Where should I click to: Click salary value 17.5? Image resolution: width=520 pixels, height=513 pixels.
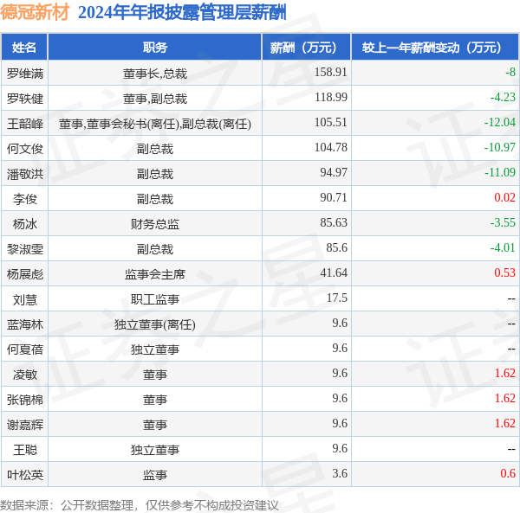[x=336, y=298]
